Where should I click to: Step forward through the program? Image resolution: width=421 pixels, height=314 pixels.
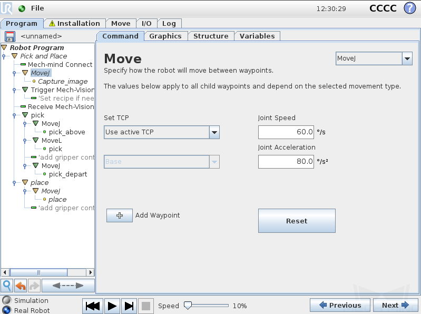[x=129, y=306]
